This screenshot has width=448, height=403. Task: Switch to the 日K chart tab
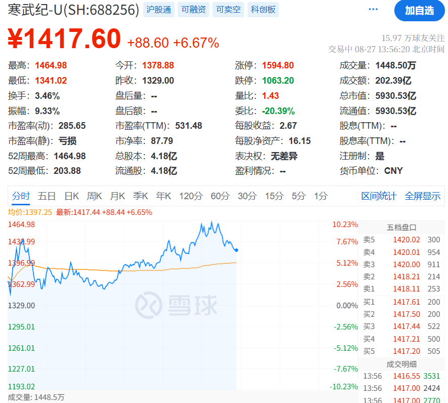(72, 196)
